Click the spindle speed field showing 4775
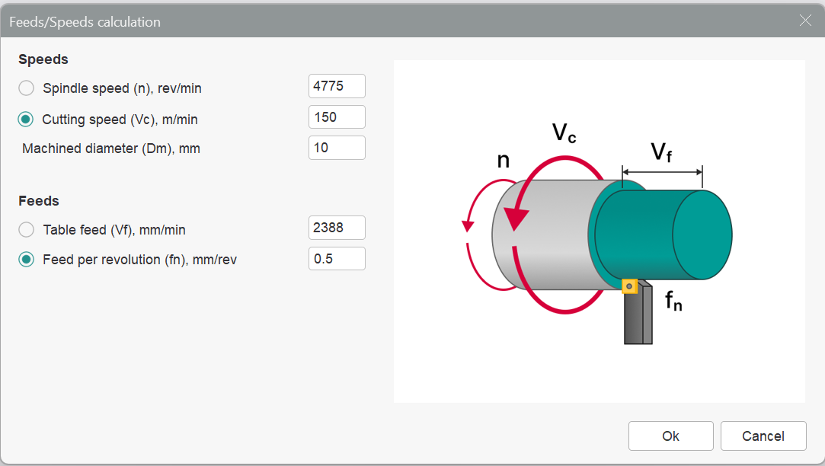 point(337,87)
